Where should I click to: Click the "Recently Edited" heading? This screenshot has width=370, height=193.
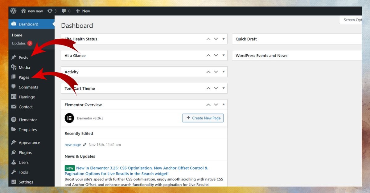(x=79, y=133)
